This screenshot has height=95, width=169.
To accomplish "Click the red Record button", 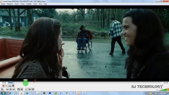I will click(3, 85).
